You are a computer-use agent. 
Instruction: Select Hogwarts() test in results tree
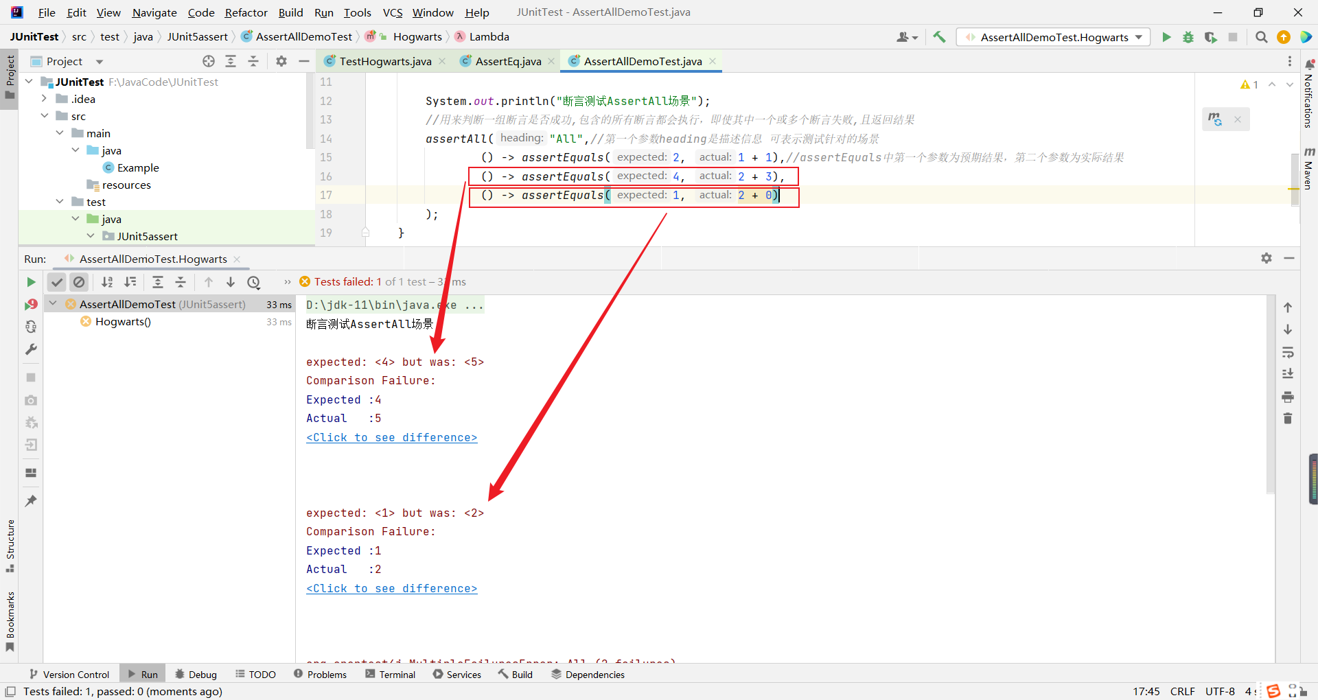(123, 322)
